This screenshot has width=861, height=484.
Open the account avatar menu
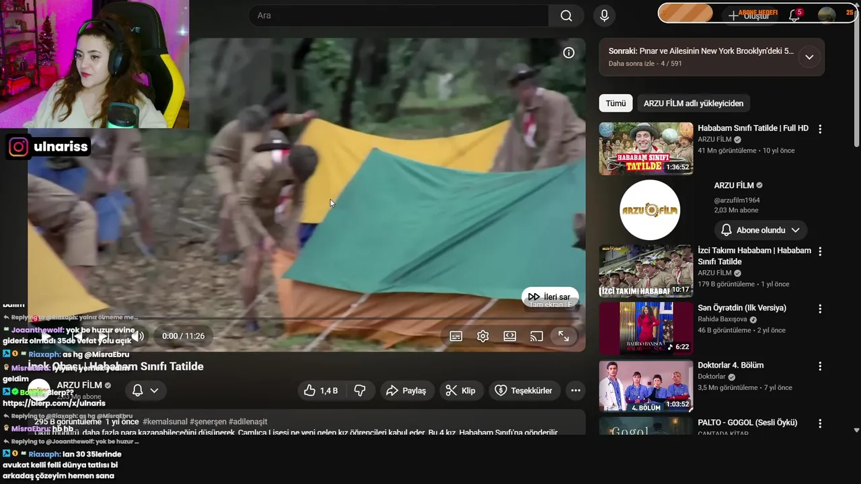[827, 15]
